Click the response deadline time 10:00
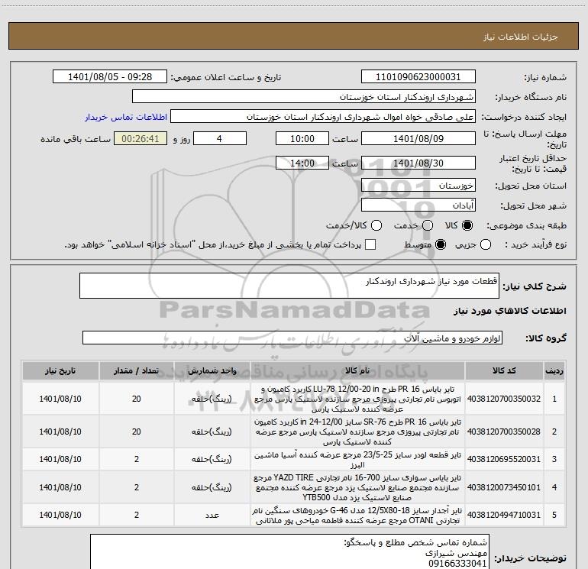 point(302,139)
